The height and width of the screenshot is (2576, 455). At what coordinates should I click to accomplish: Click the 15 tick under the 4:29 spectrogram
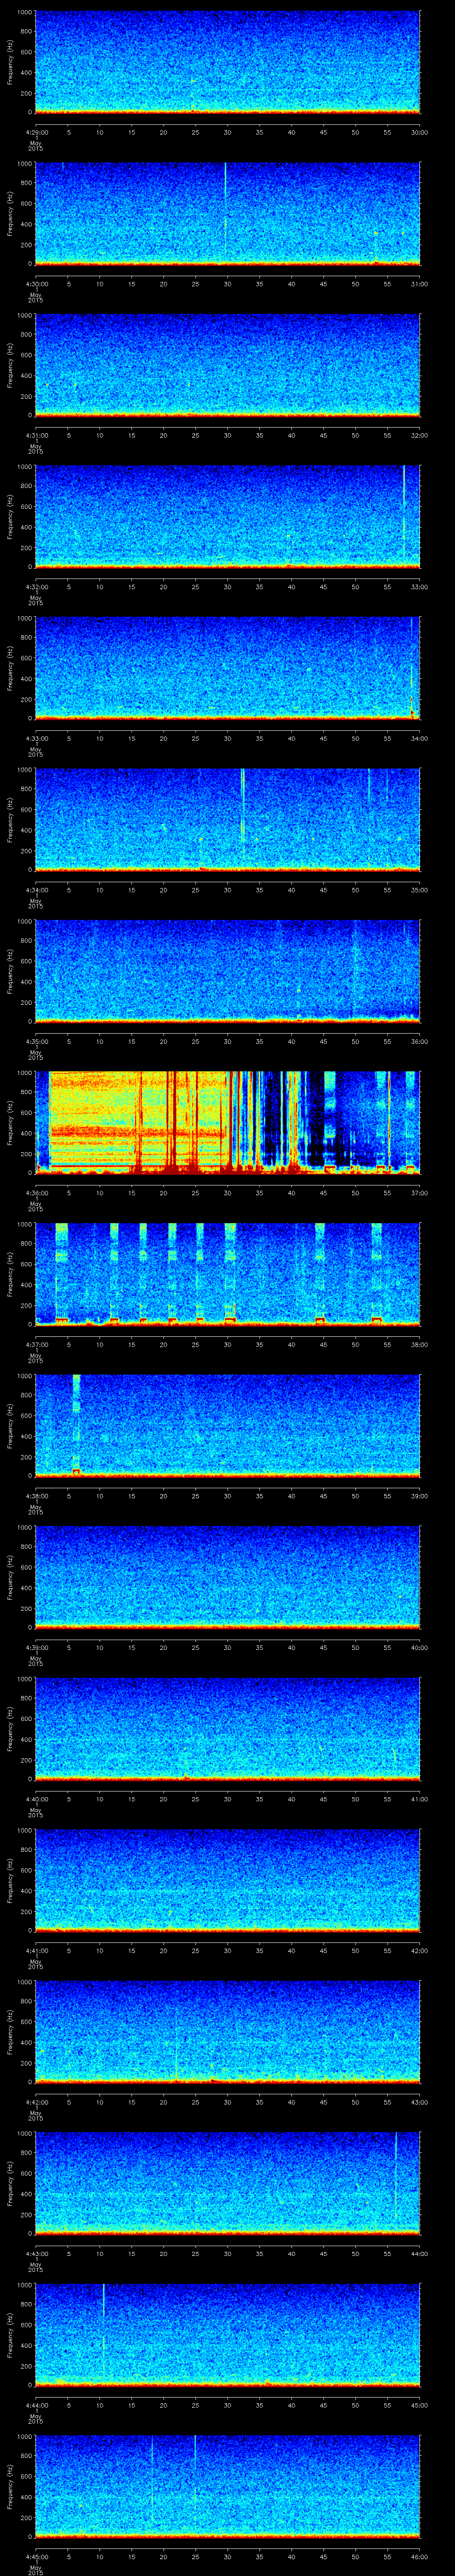pos(131,132)
